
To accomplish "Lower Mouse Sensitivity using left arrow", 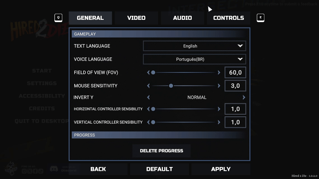I will pos(148,86).
